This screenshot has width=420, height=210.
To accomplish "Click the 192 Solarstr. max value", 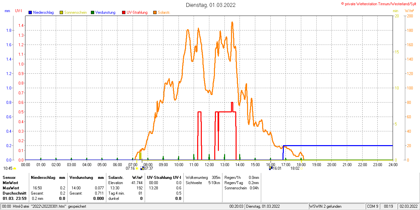I will [139, 188].
